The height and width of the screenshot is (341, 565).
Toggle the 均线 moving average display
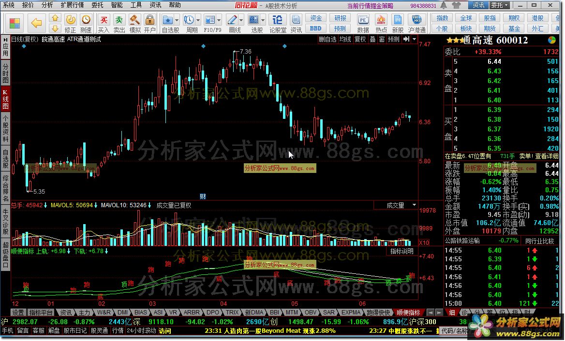(x=345, y=39)
